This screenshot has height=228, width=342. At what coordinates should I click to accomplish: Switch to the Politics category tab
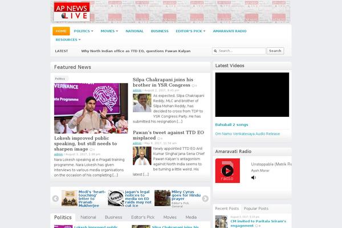63,218
